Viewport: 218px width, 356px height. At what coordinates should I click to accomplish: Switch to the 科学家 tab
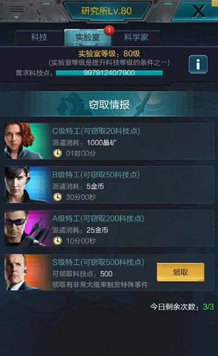point(136,38)
